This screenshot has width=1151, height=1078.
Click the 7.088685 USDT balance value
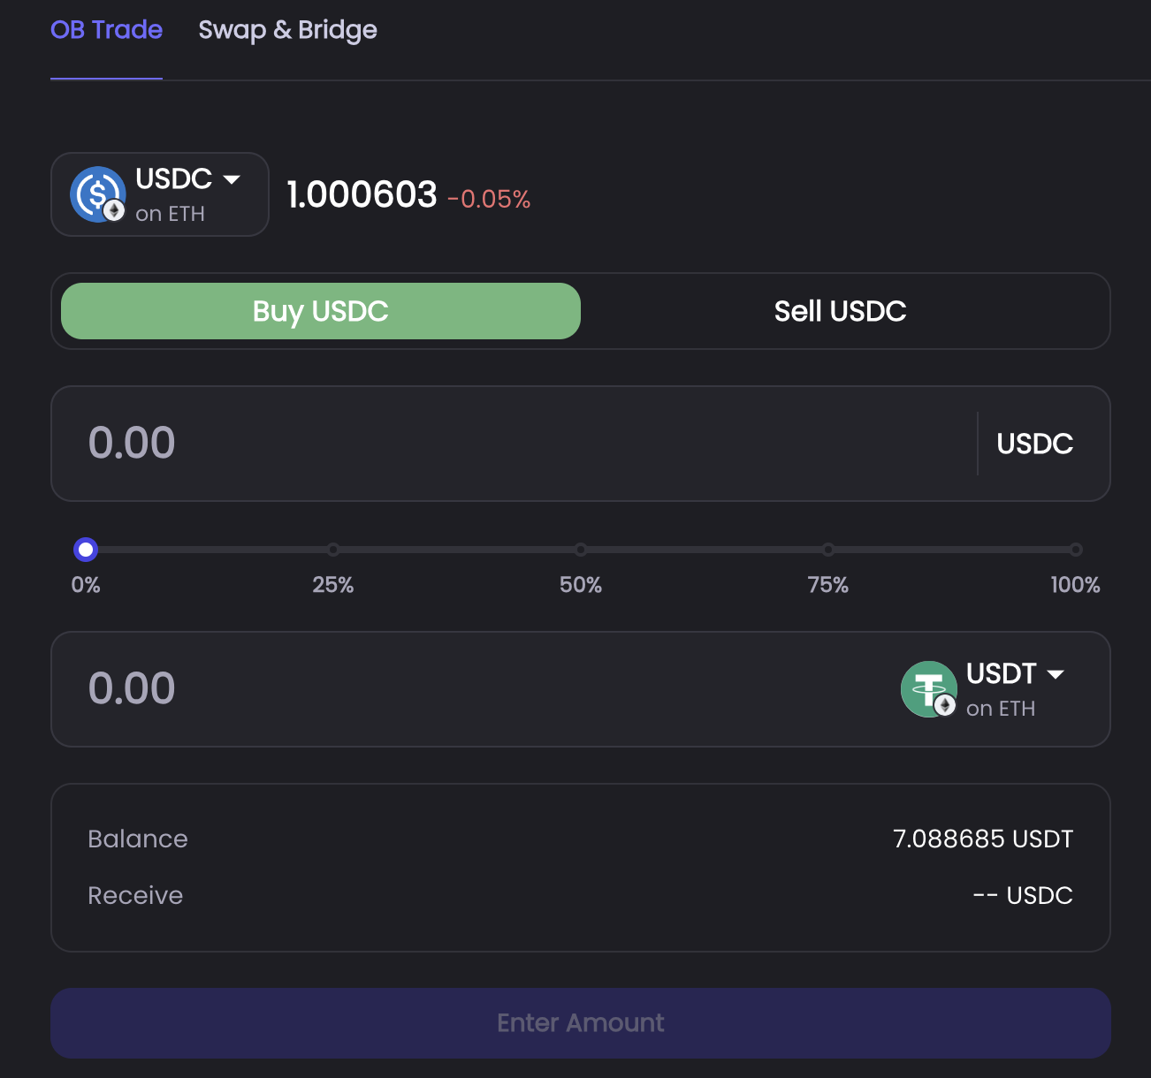click(983, 839)
